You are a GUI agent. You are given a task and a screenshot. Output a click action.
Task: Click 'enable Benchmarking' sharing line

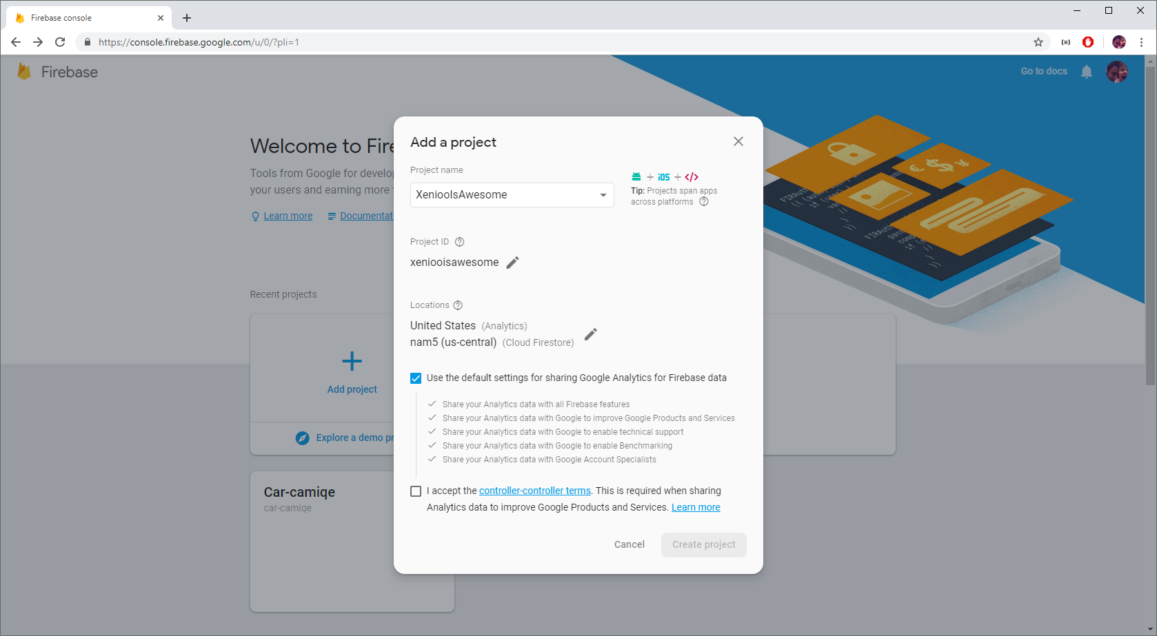(557, 446)
